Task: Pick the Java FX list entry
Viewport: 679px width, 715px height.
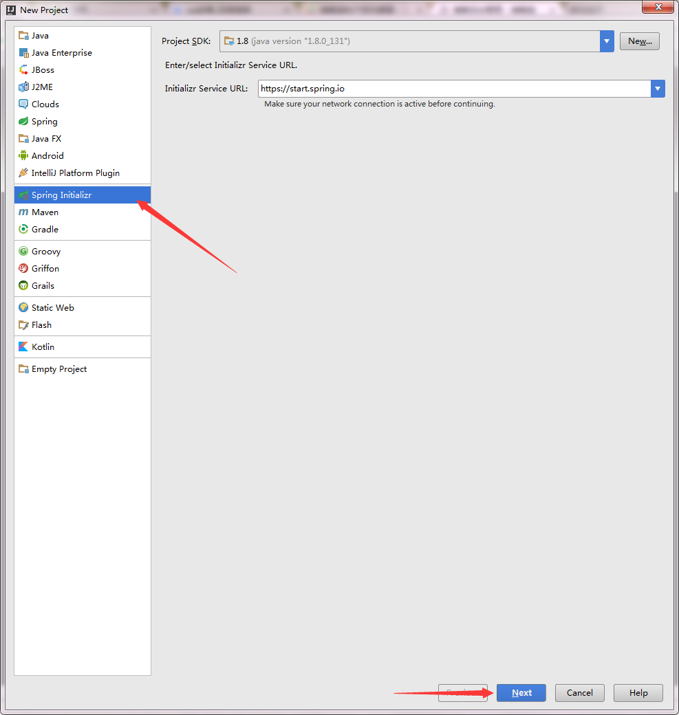Action: pyautogui.click(x=83, y=139)
